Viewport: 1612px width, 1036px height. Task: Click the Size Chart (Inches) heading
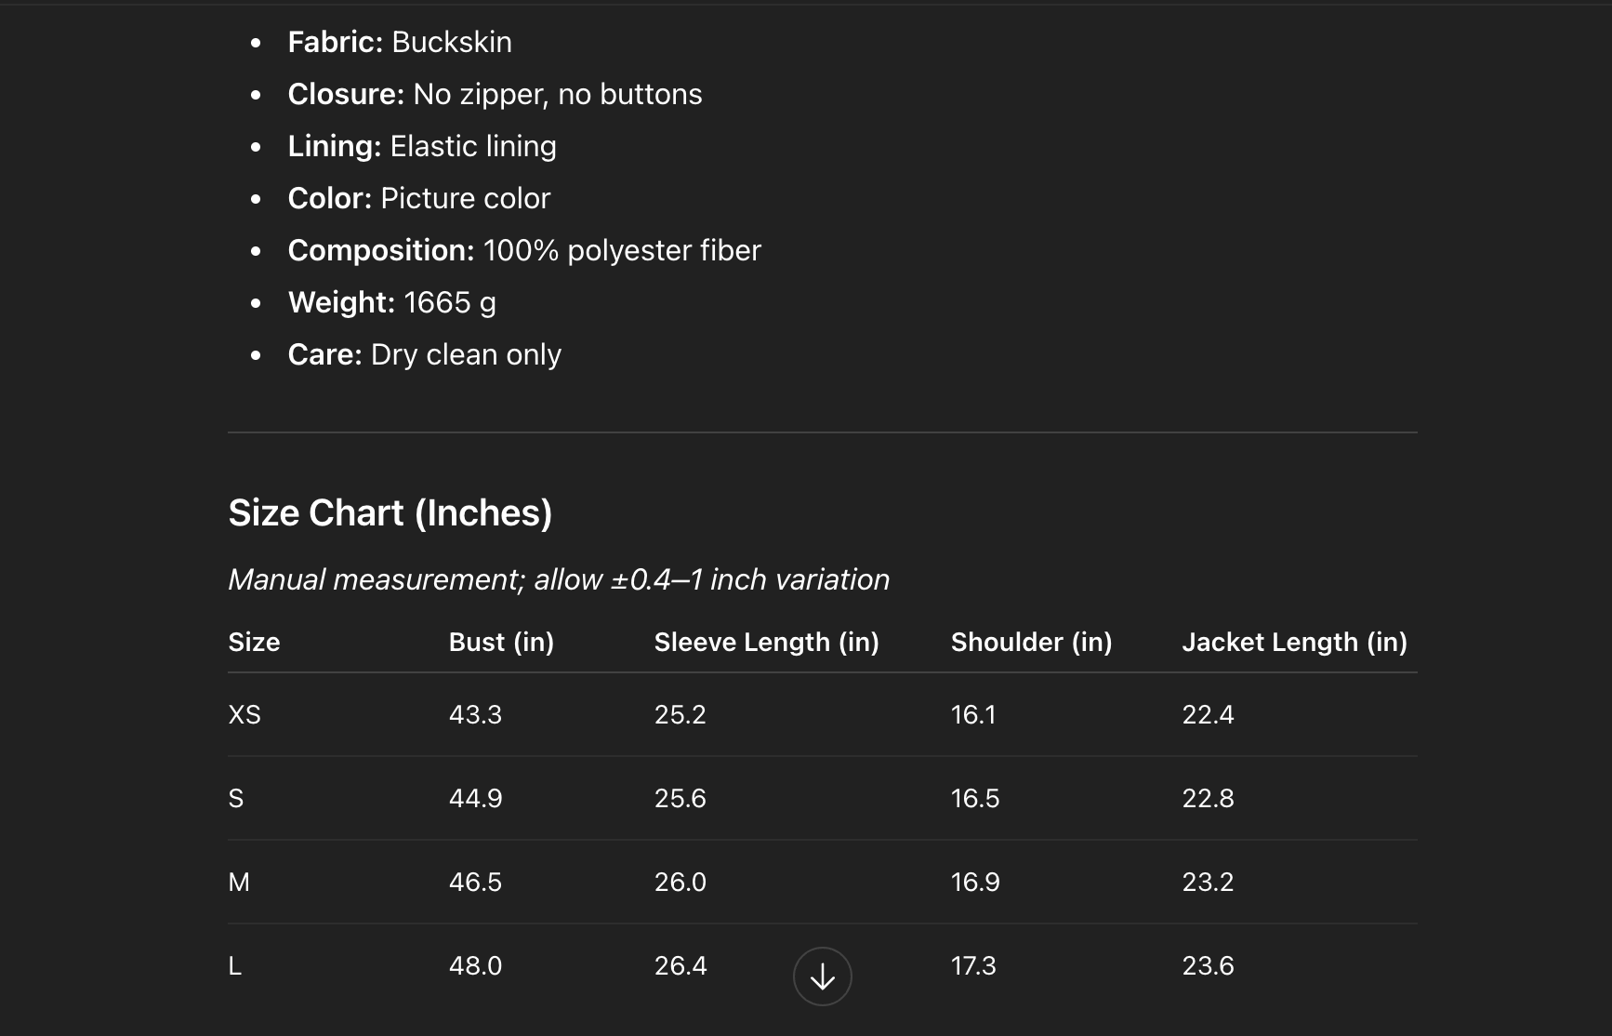pos(390,513)
